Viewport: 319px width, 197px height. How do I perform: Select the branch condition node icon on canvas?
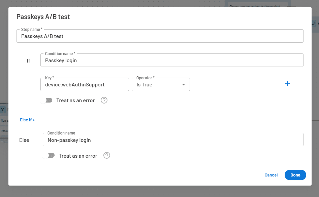click(2, 110)
